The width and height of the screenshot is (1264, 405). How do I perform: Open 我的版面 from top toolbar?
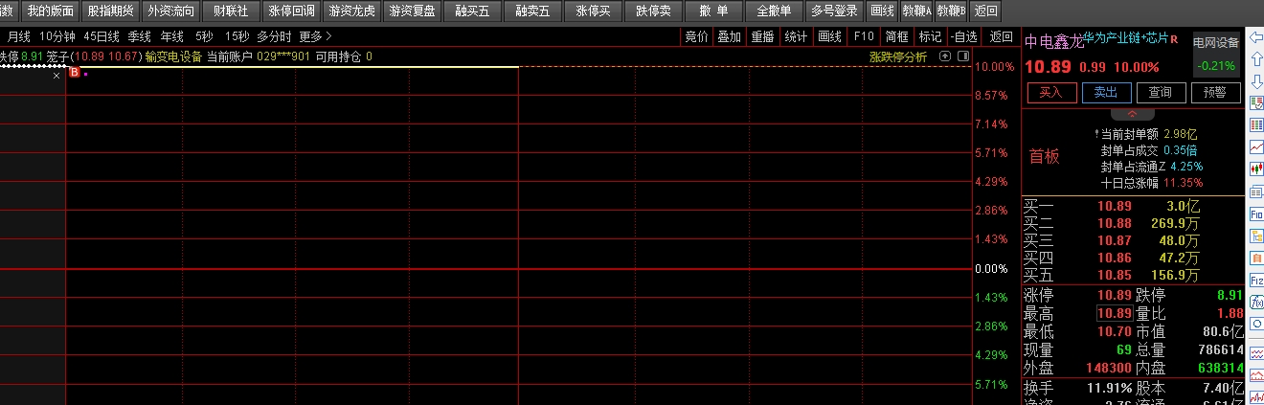point(50,11)
